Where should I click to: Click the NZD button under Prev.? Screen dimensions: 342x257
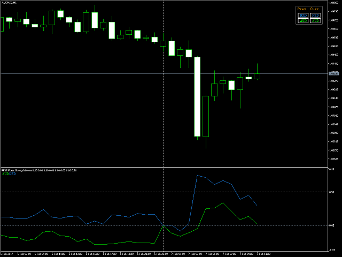(303, 16)
